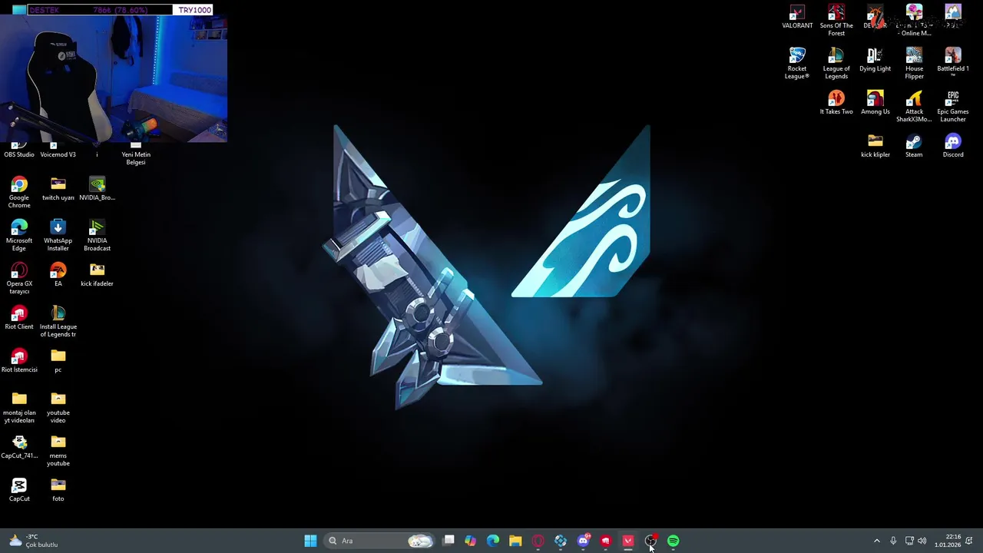The image size is (983, 553).
Task: Open the notification bell icon
Action: coord(969,541)
